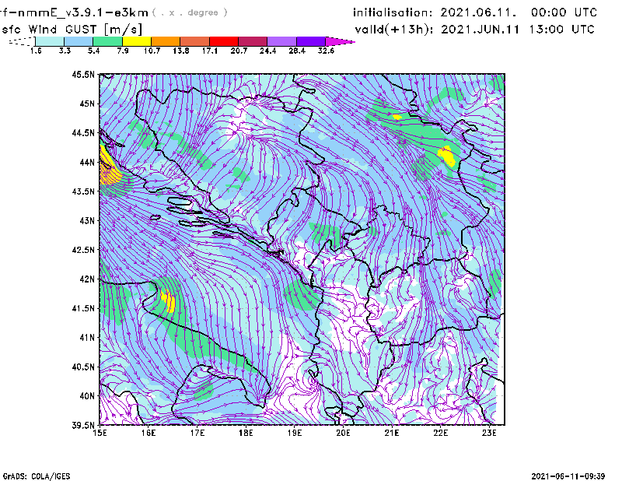622x481 pixels.
Task: Click the initialisation date '2021.06.11.'
Action: [x=478, y=12]
